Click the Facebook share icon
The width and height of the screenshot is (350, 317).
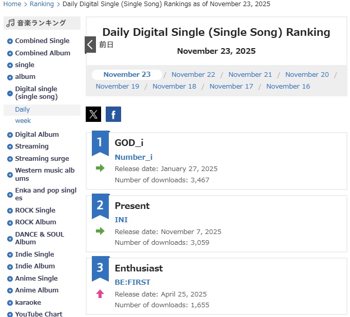coord(113,114)
